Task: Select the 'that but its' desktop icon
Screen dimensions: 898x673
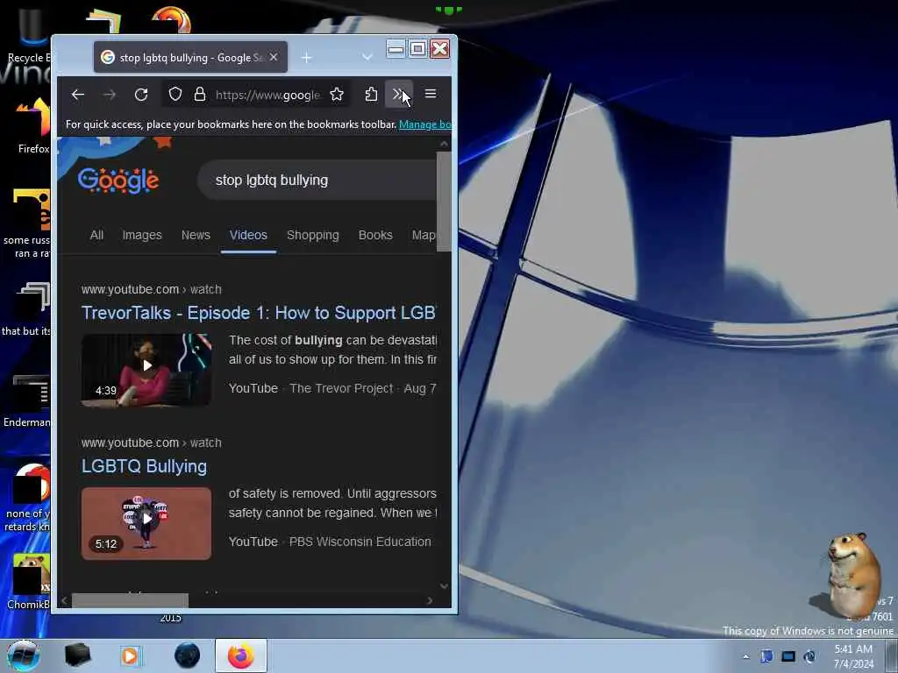Action: (x=26, y=309)
